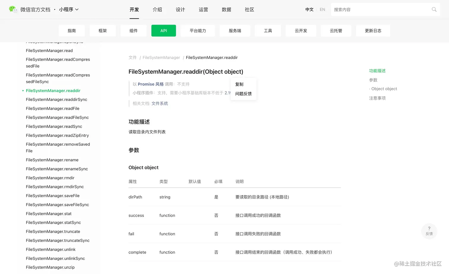Switch language to EN

[322, 9]
